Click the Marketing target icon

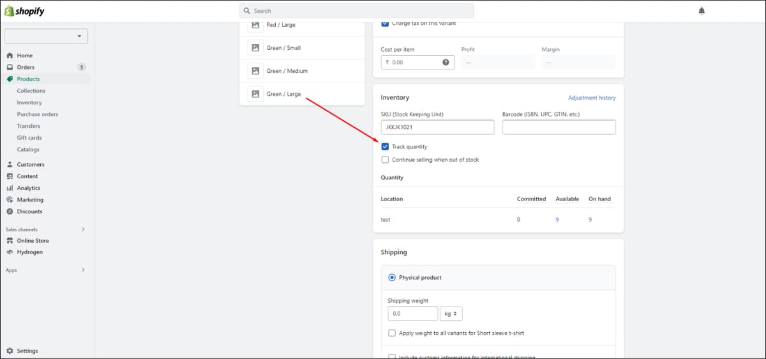click(10, 200)
